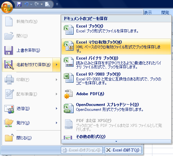Click the checklist pencil icon for 配布準備(E)
This screenshot has height=156, width=173.
pyautogui.click(x=9, y=94)
